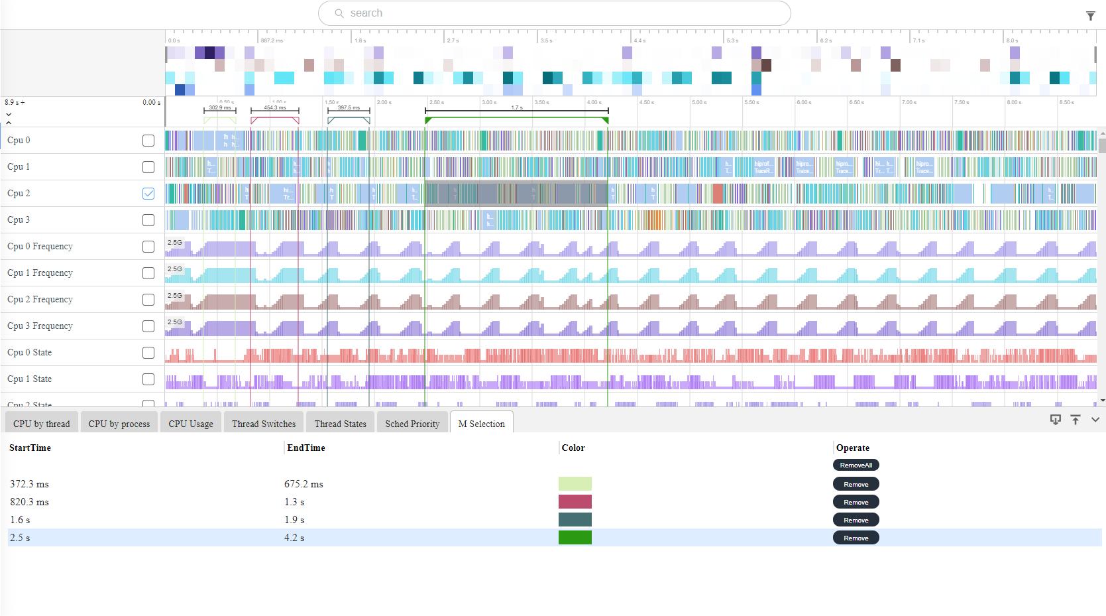Switch to the Thread States tab

point(340,424)
